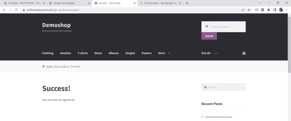Reload the Demoshop page
Screen dimensions: 291x121
[x=16, y=10]
